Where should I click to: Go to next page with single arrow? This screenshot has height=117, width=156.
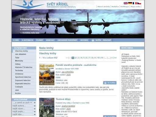(112, 58)
